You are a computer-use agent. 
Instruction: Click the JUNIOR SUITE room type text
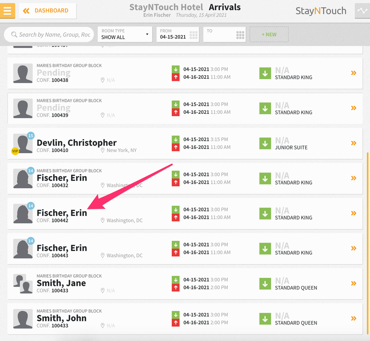coord(291,148)
